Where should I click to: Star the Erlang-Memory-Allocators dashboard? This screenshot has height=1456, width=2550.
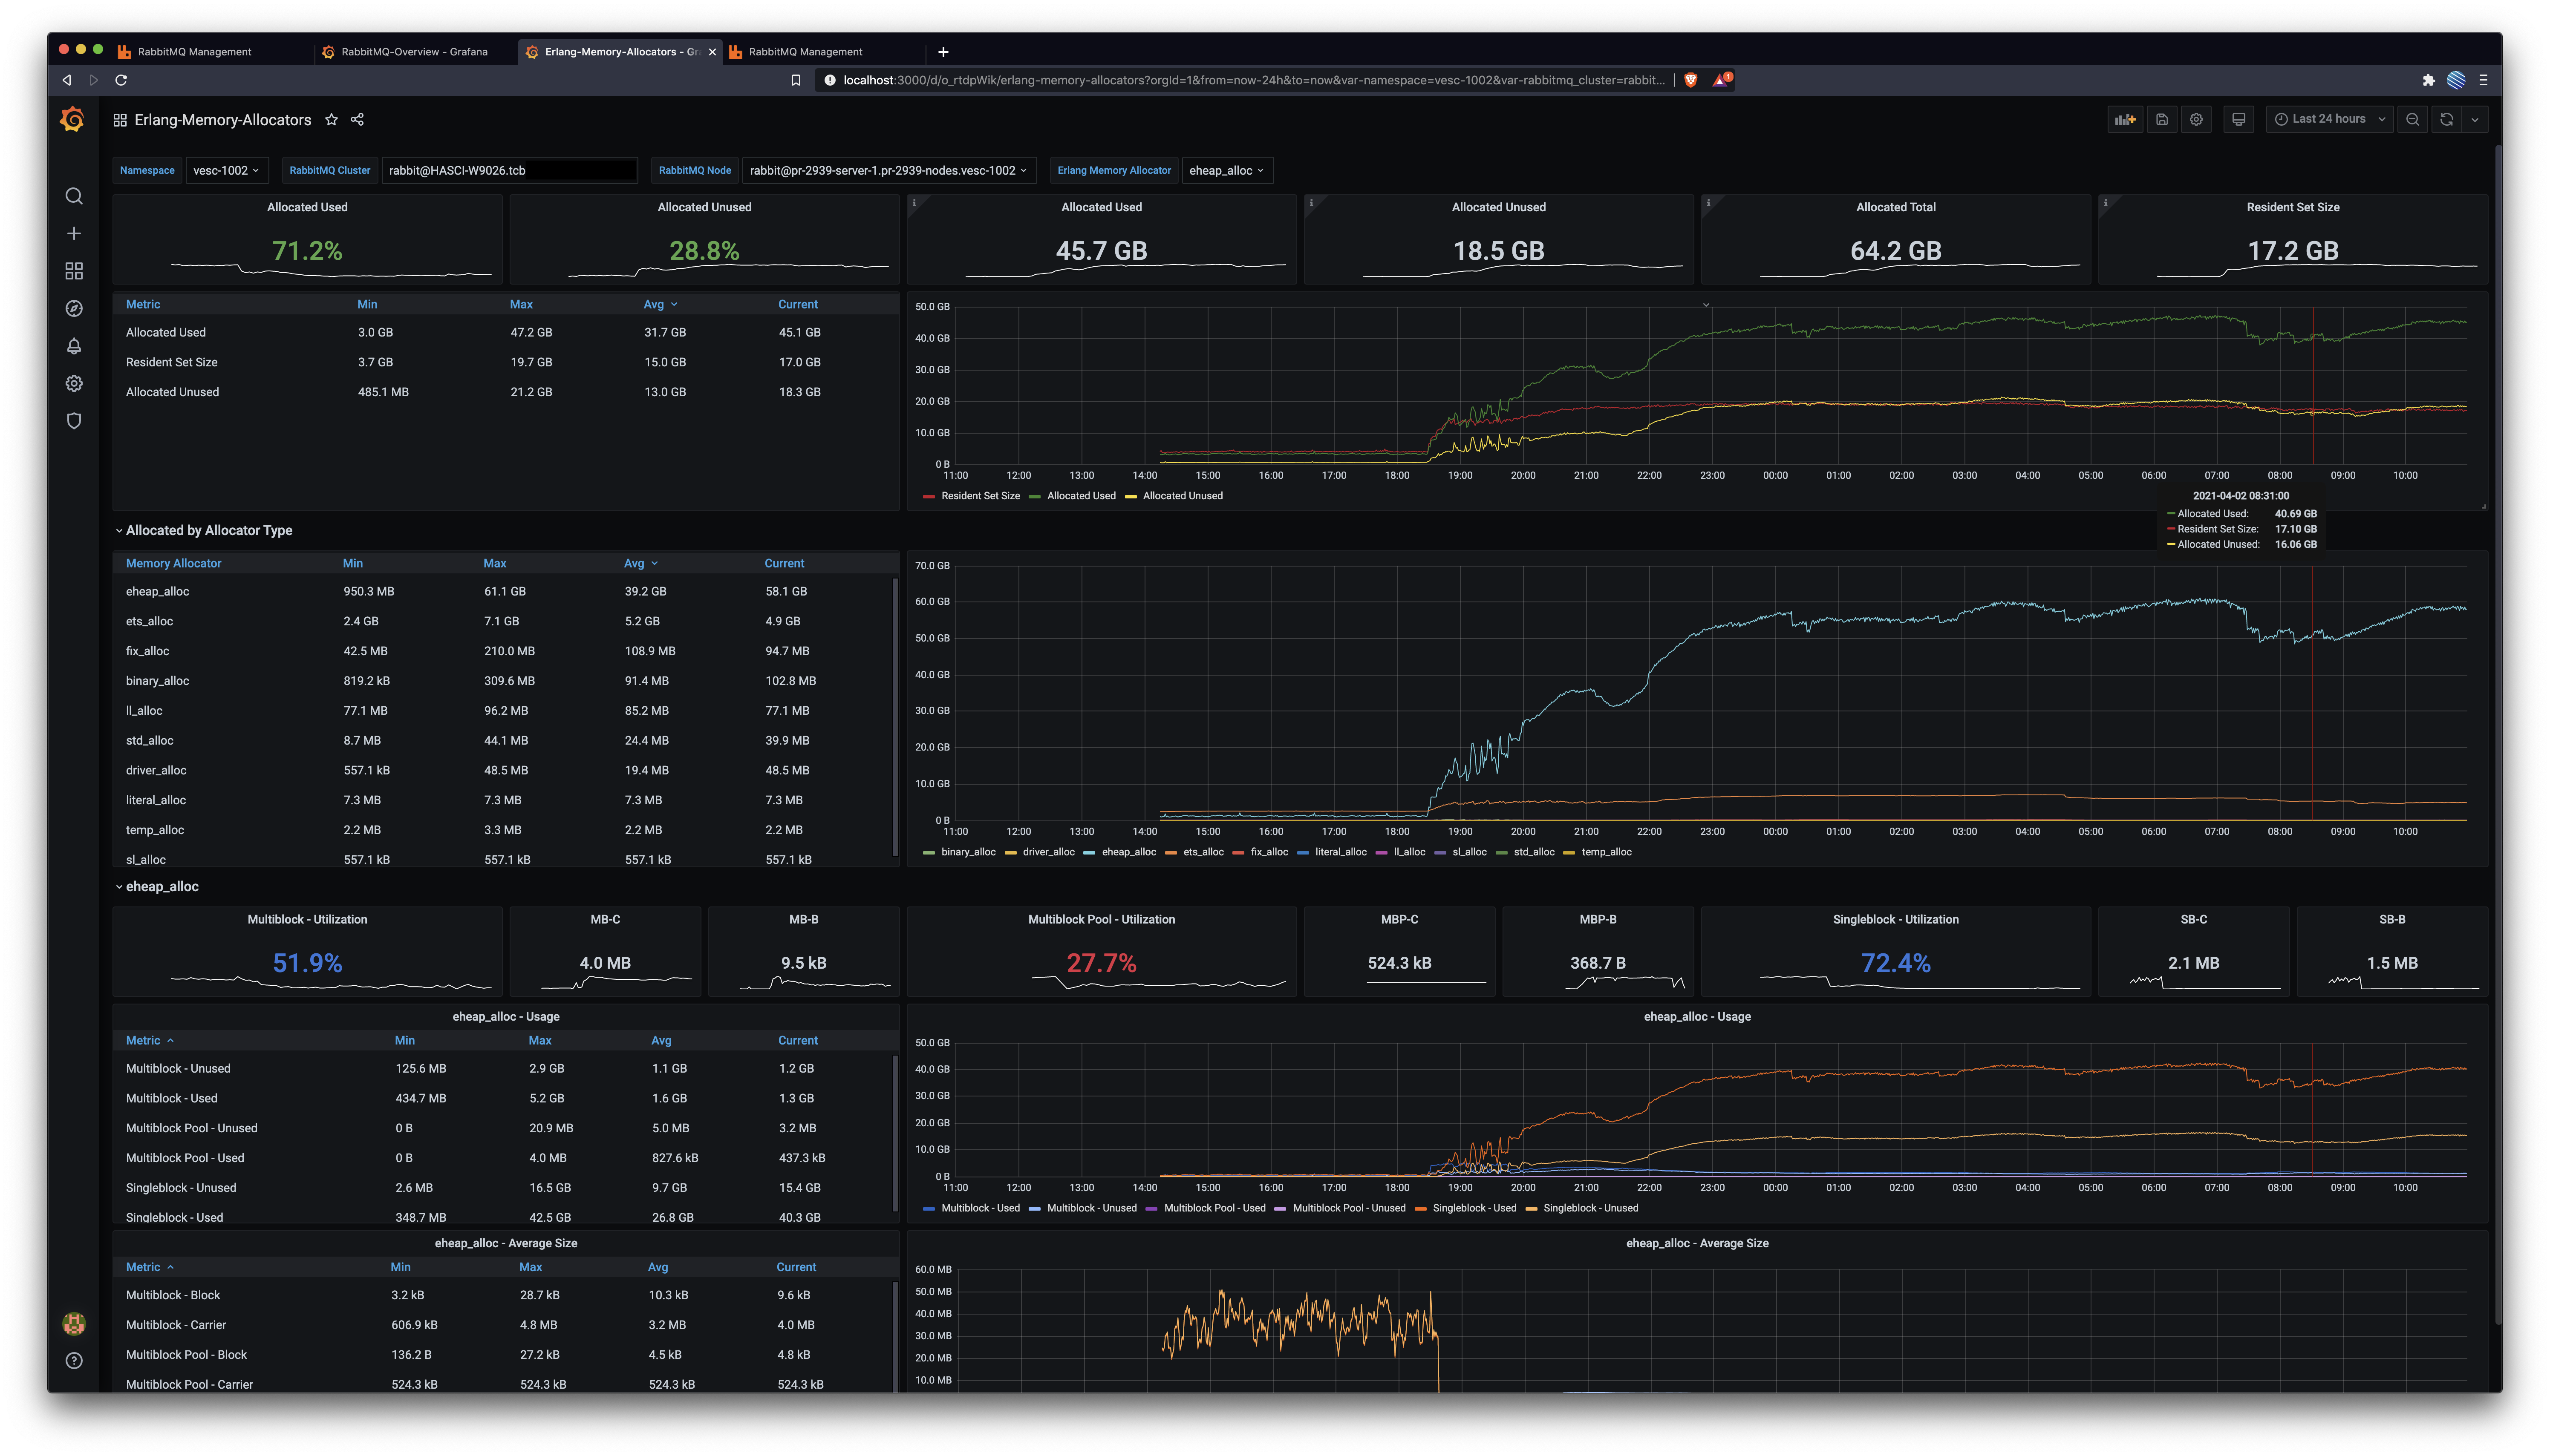(x=331, y=120)
